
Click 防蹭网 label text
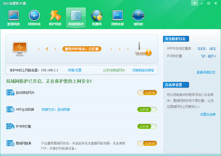97,24
